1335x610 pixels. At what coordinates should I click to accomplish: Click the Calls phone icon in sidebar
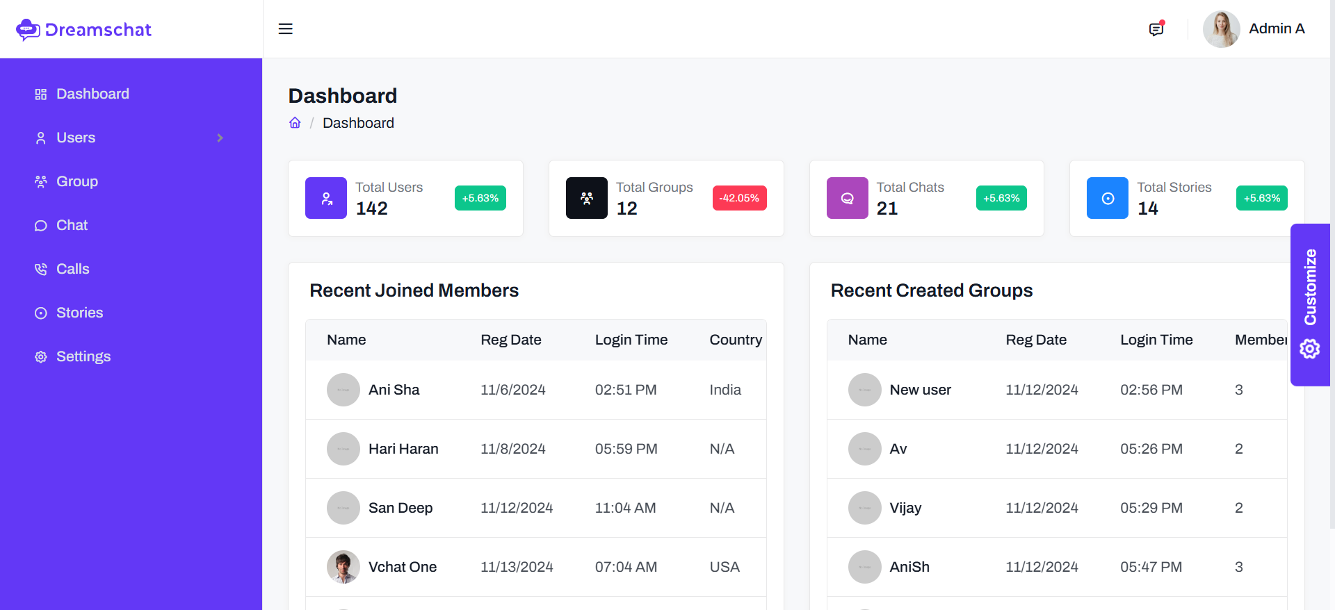41,270
